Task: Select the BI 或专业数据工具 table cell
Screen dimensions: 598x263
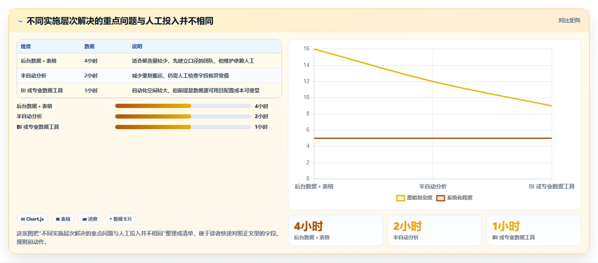Action: [42, 90]
